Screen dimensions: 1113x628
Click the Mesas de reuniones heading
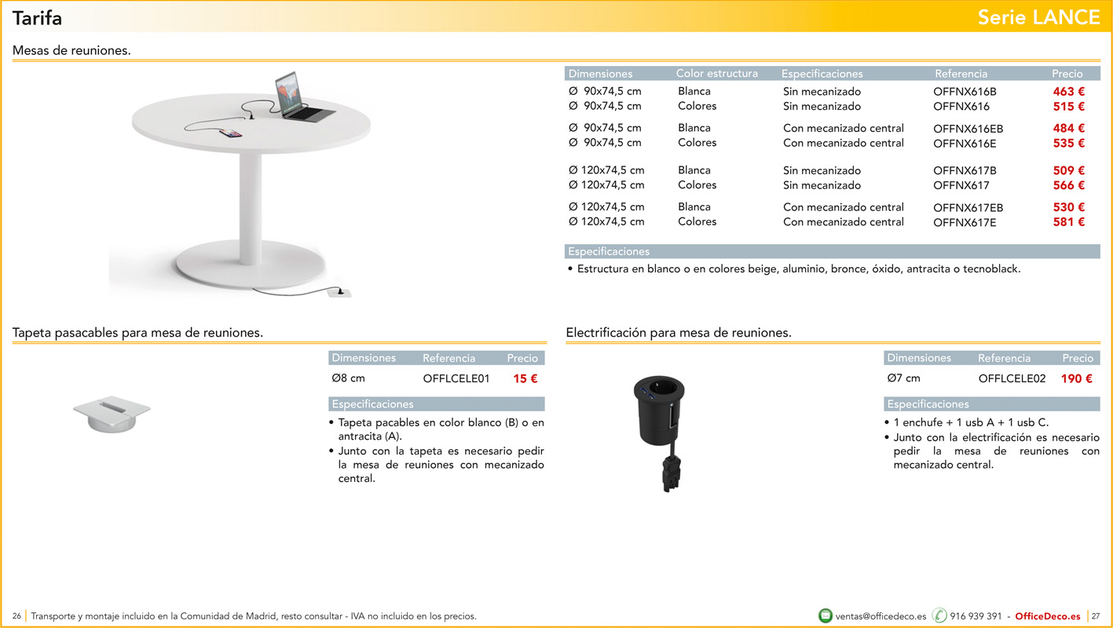click(71, 50)
